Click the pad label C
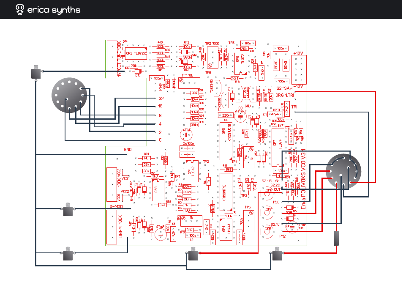Image resolution: width=403 pixels, height=285 pixels. coord(161,140)
